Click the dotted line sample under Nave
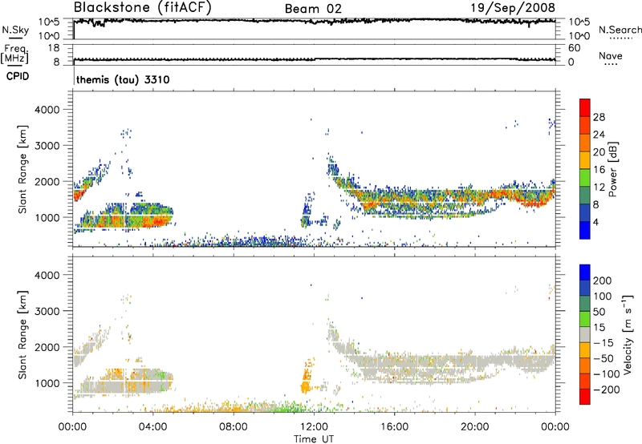The height and width of the screenshot is (444, 642). tap(611, 65)
